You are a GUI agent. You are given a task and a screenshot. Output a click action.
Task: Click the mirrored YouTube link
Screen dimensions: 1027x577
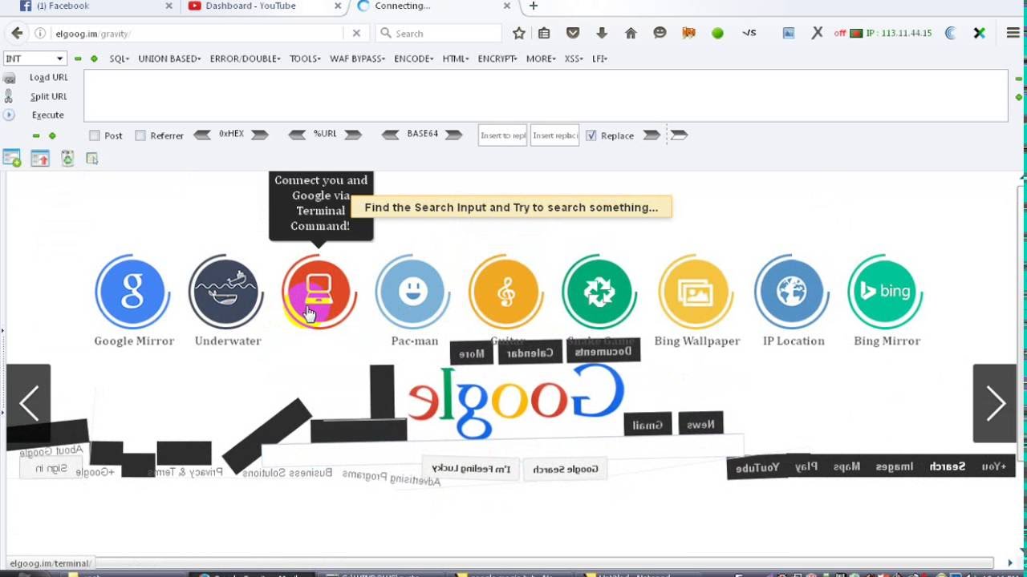(757, 467)
